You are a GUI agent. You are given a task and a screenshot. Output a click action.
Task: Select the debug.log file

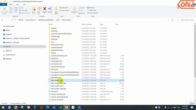point(55,58)
